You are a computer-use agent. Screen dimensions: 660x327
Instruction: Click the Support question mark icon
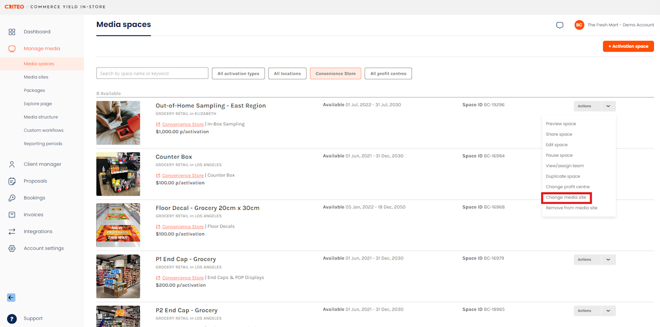pos(12,319)
